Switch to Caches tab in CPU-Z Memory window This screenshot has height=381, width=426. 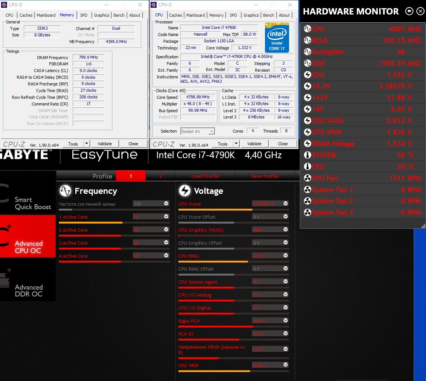[26, 15]
